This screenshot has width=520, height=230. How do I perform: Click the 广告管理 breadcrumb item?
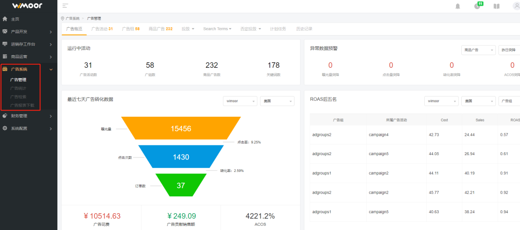tap(94, 19)
